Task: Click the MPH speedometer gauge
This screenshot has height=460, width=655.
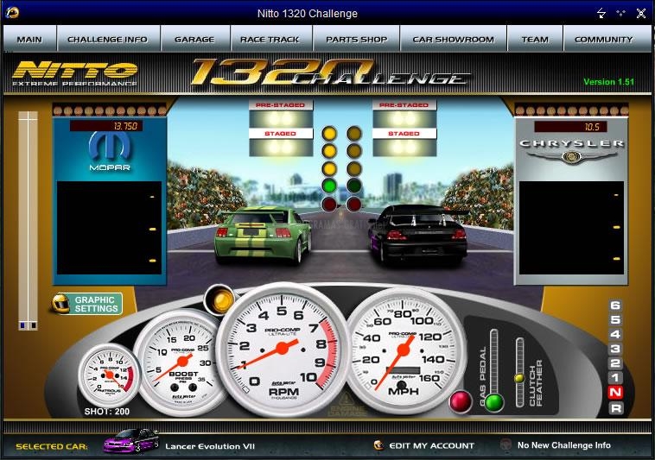Action: point(403,350)
